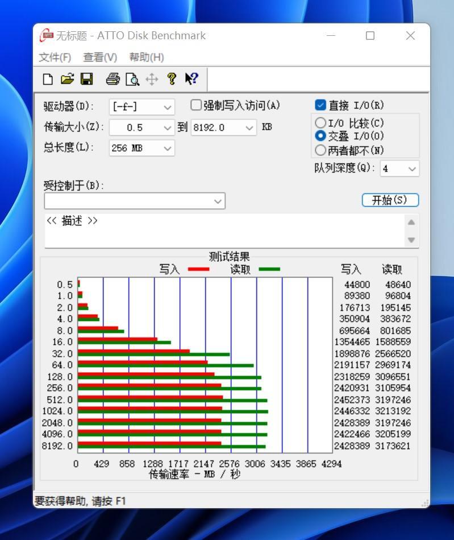
Task: Click the read value 801685
Action: (395, 331)
